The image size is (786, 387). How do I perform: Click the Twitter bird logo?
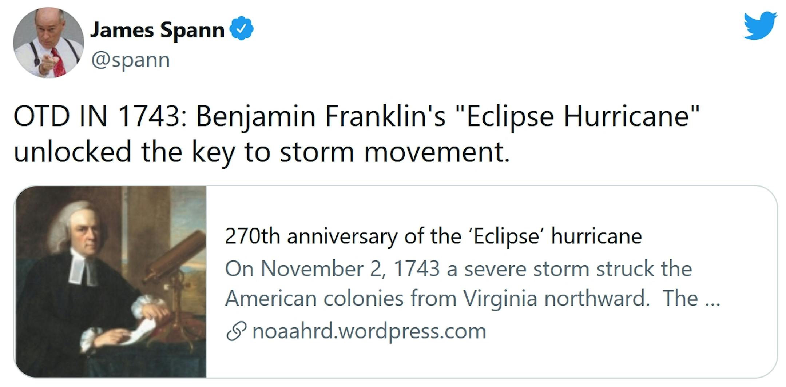tap(760, 25)
